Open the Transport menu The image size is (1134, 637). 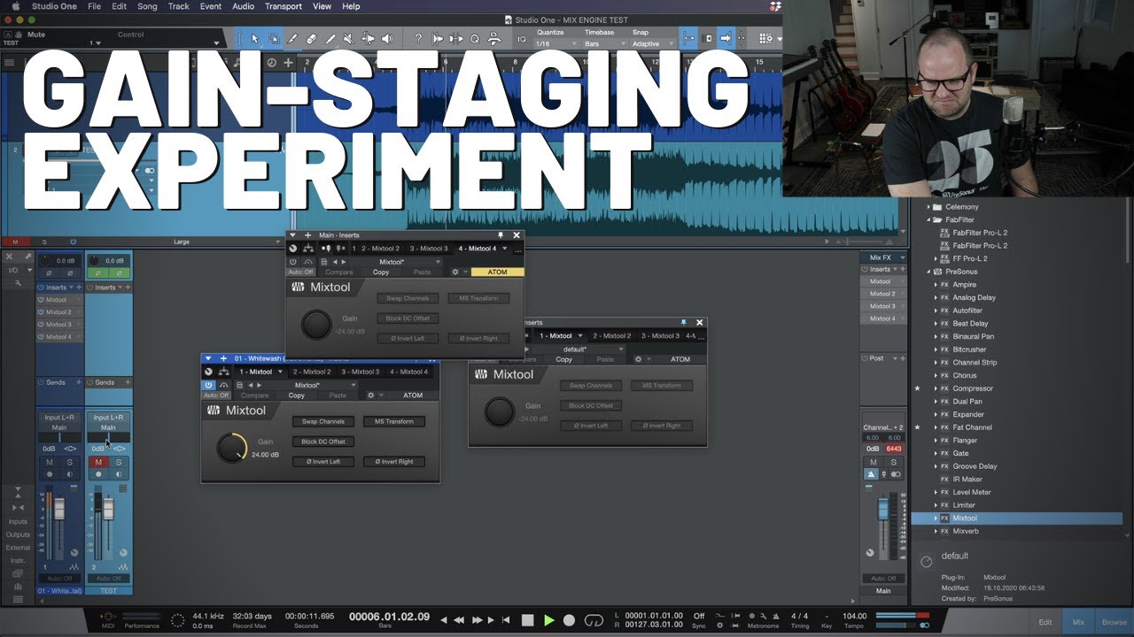283,6
